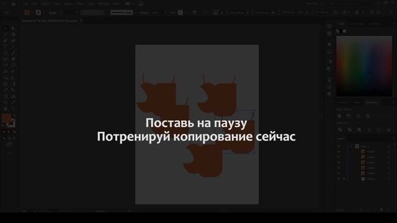Image resolution: width=397 pixels, height=223 pixels.
Task: Collapse the Layer 1 disclosure arrow
Action: (x=351, y=146)
